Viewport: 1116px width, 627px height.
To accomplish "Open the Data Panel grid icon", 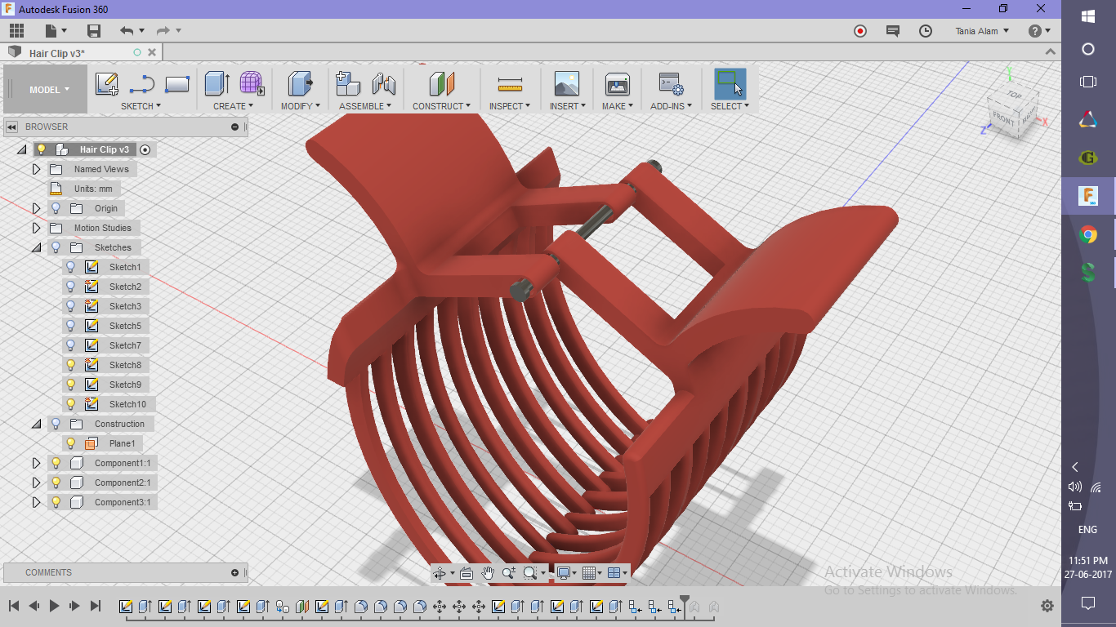I will [16, 31].
